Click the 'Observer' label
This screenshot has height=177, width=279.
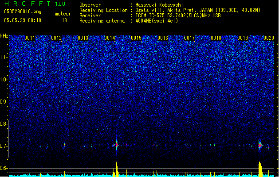(x=90, y=5)
